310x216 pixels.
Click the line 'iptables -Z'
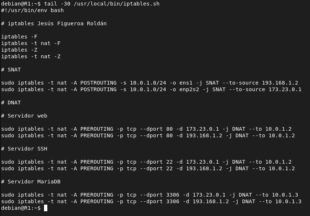click(19, 50)
